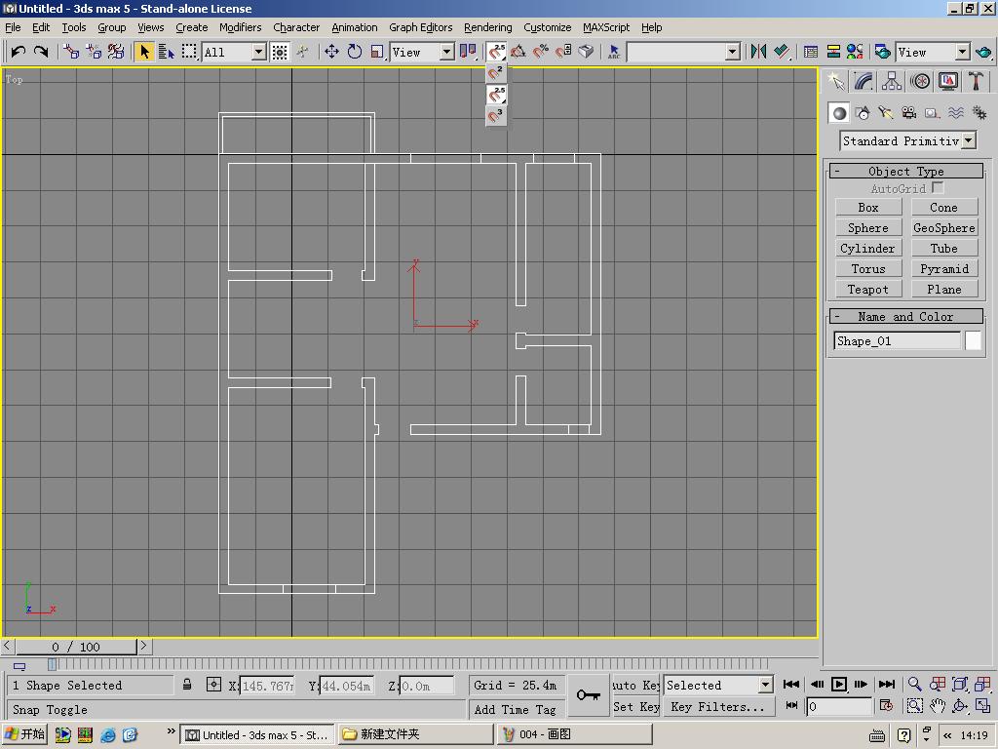Switch to the Hierarchy panel tab
This screenshot has height=749, width=998.
[892, 81]
